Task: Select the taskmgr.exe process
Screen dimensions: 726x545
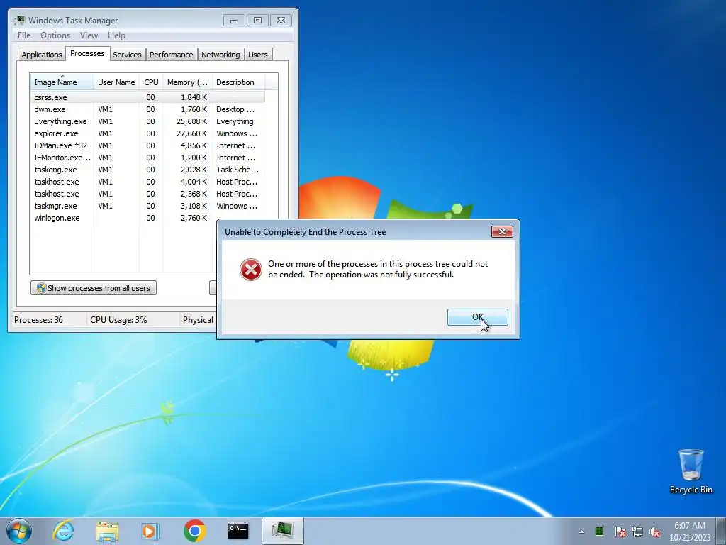Action: 147,206
